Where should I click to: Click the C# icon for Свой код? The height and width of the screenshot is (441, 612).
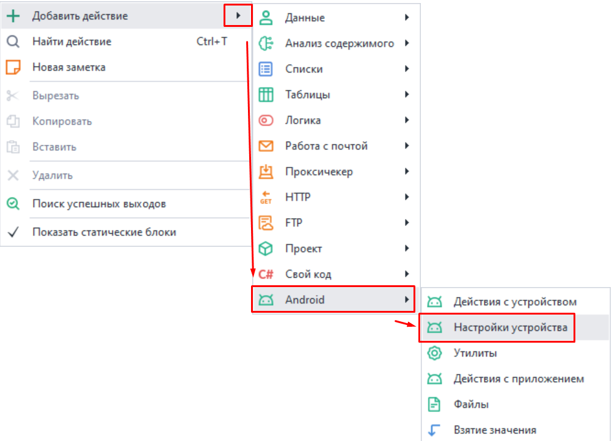pos(266,274)
